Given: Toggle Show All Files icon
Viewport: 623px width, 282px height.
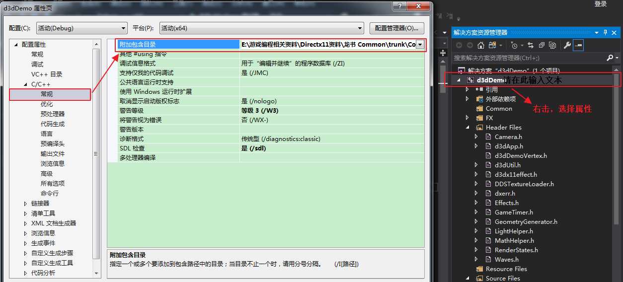Looking at the screenshot, I should click(x=552, y=45).
